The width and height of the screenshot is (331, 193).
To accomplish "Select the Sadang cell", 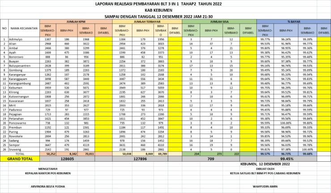I will pyautogui.click(x=24, y=141).
